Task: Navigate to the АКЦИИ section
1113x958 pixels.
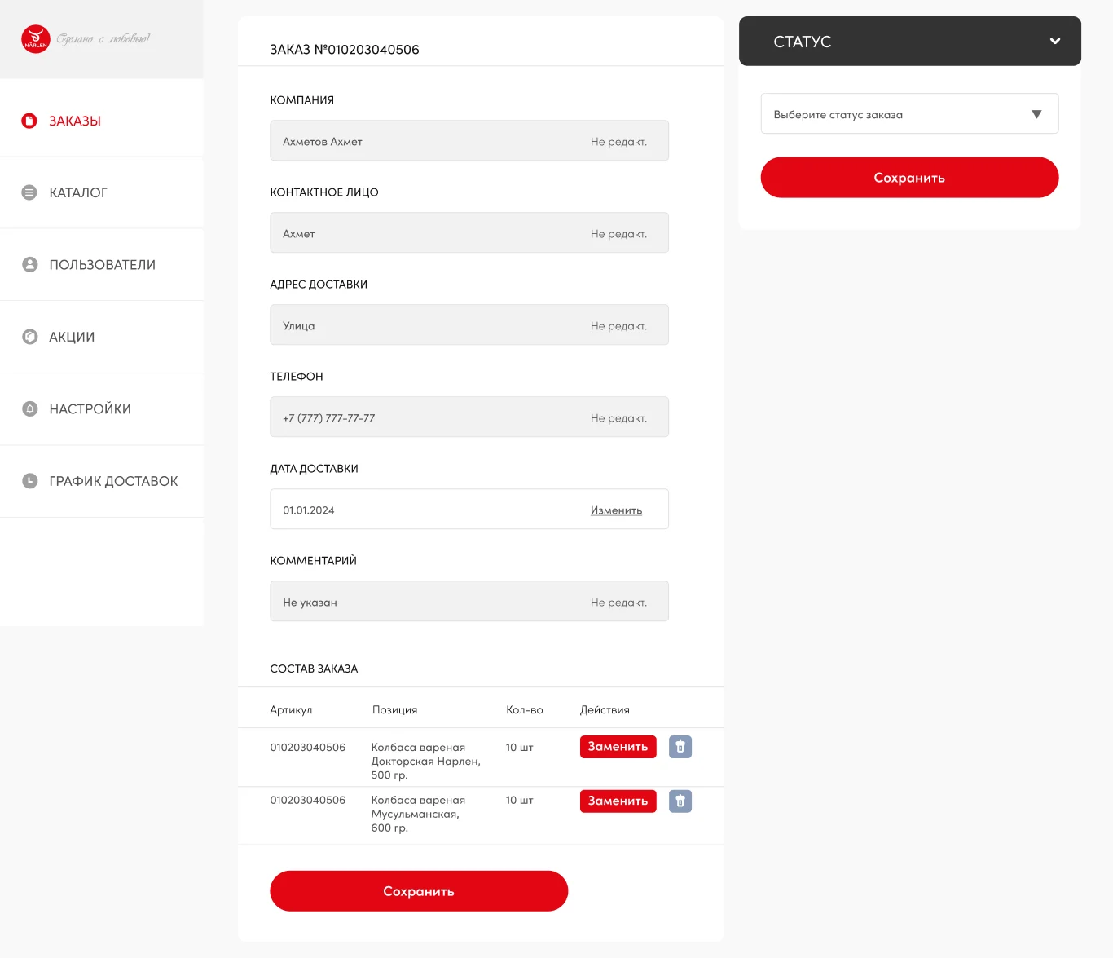Action: (x=102, y=337)
